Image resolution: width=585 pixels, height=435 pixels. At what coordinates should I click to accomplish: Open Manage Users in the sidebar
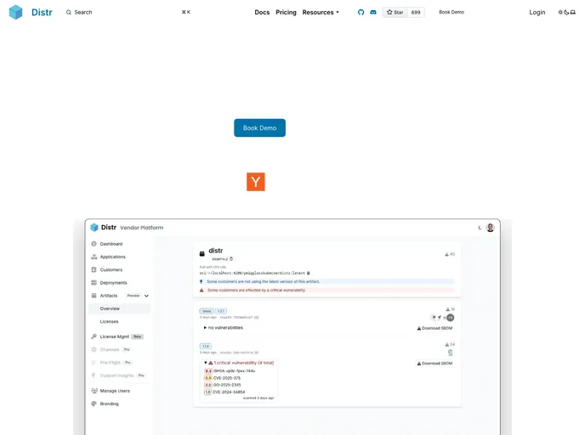pyautogui.click(x=115, y=391)
